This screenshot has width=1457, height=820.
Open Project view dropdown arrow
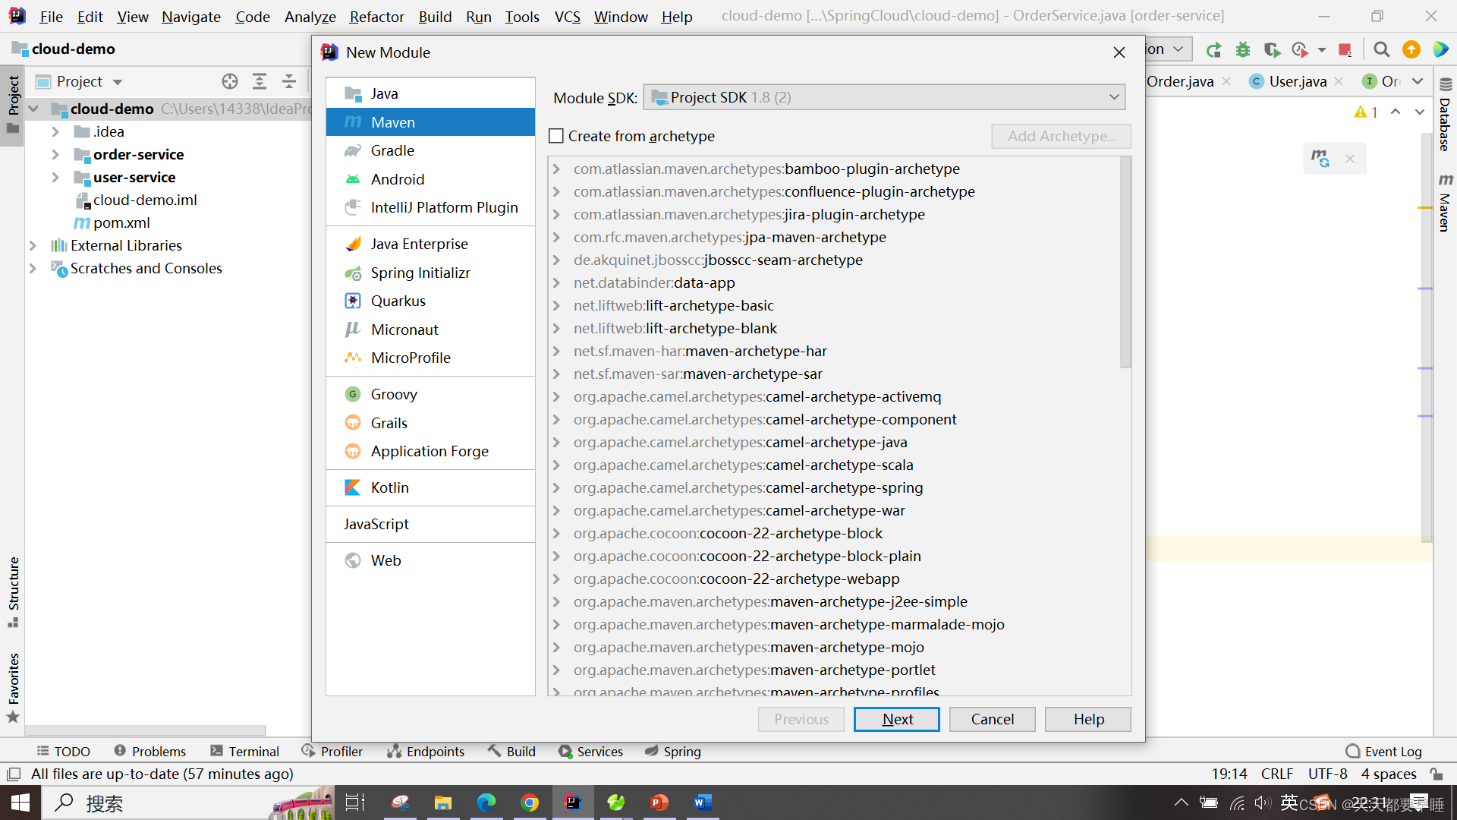tap(118, 82)
